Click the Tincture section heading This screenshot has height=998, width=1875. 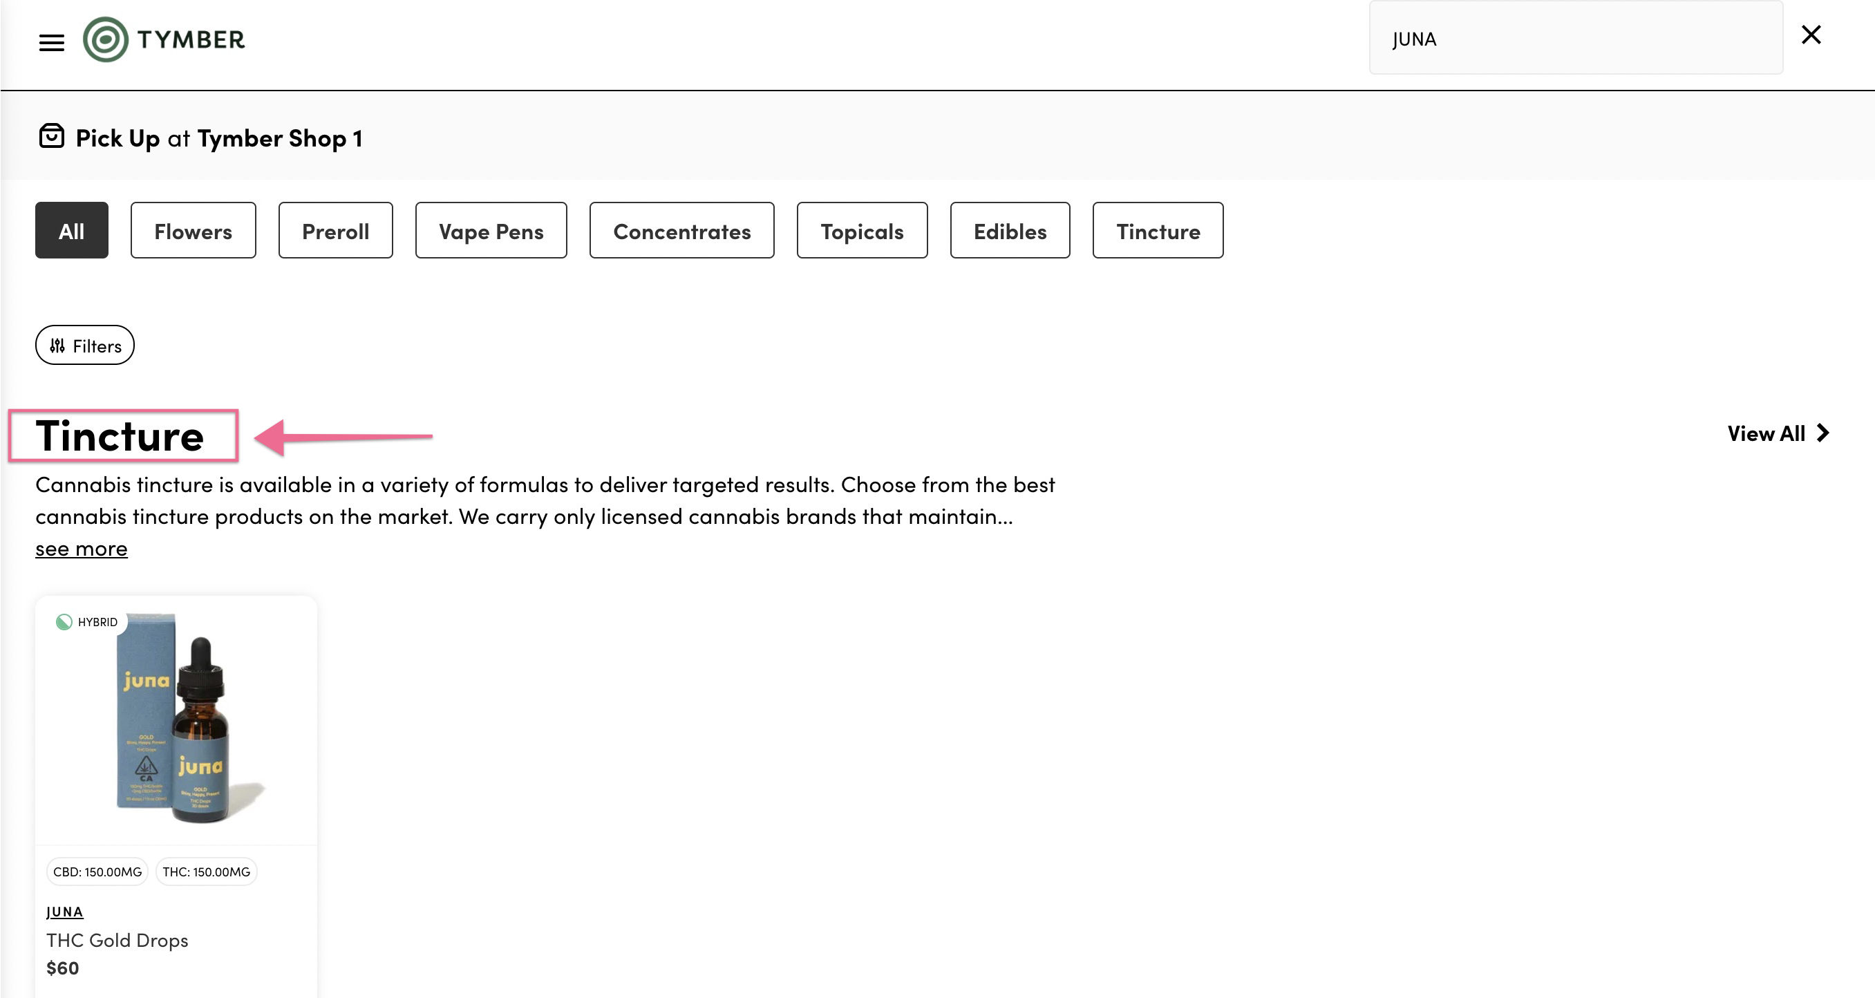120,436
